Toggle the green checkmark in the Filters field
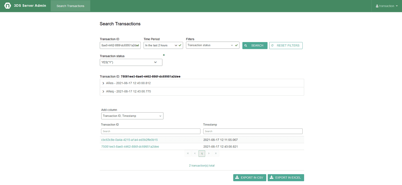 tap(236, 45)
